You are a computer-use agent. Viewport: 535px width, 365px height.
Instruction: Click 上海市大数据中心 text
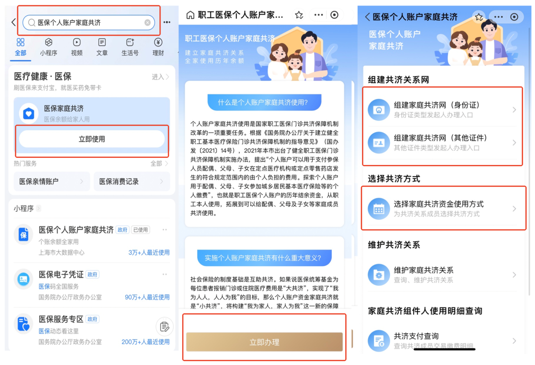point(61,253)
